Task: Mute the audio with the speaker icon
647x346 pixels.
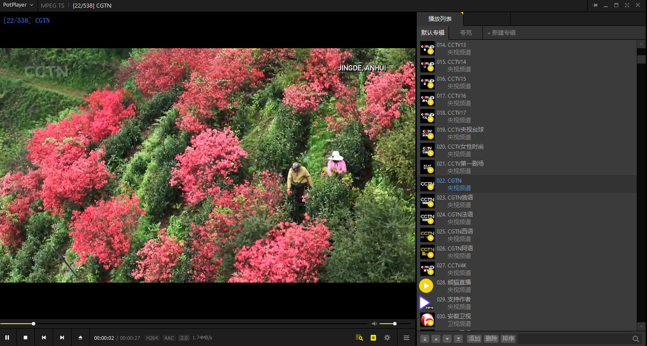Action: [374, 324]
